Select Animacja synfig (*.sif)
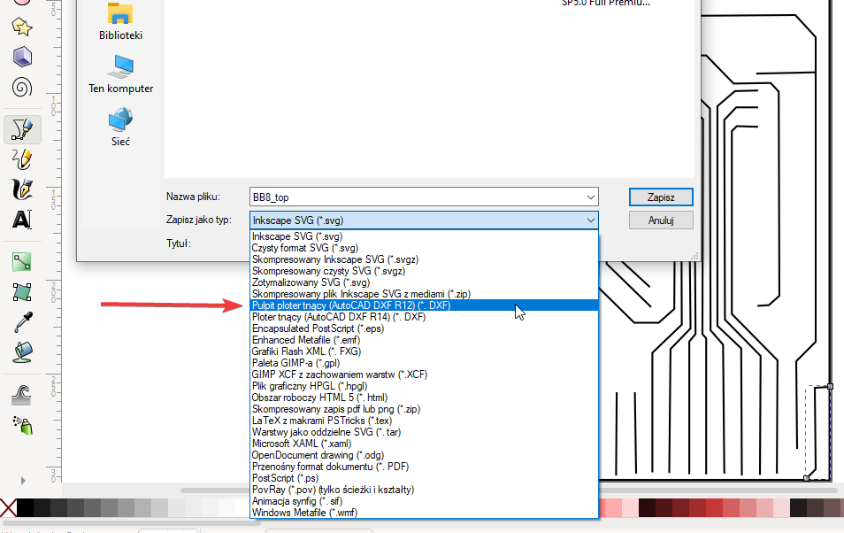Screen dimensions: 844x533 [424, 501]
